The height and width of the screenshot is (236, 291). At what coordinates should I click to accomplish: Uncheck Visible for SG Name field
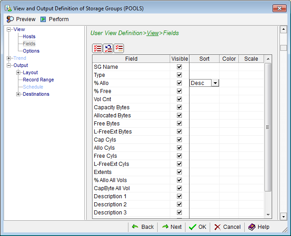click(180, 67)
